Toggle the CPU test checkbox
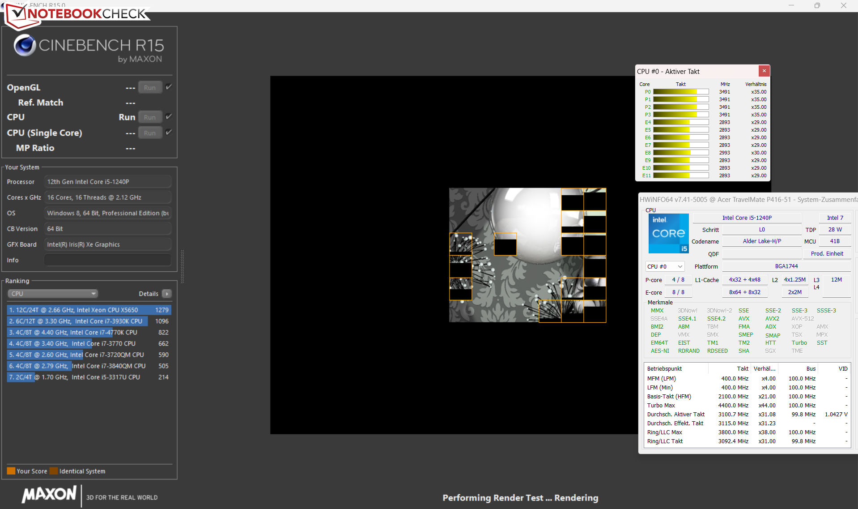 click(x=169, y=117)
